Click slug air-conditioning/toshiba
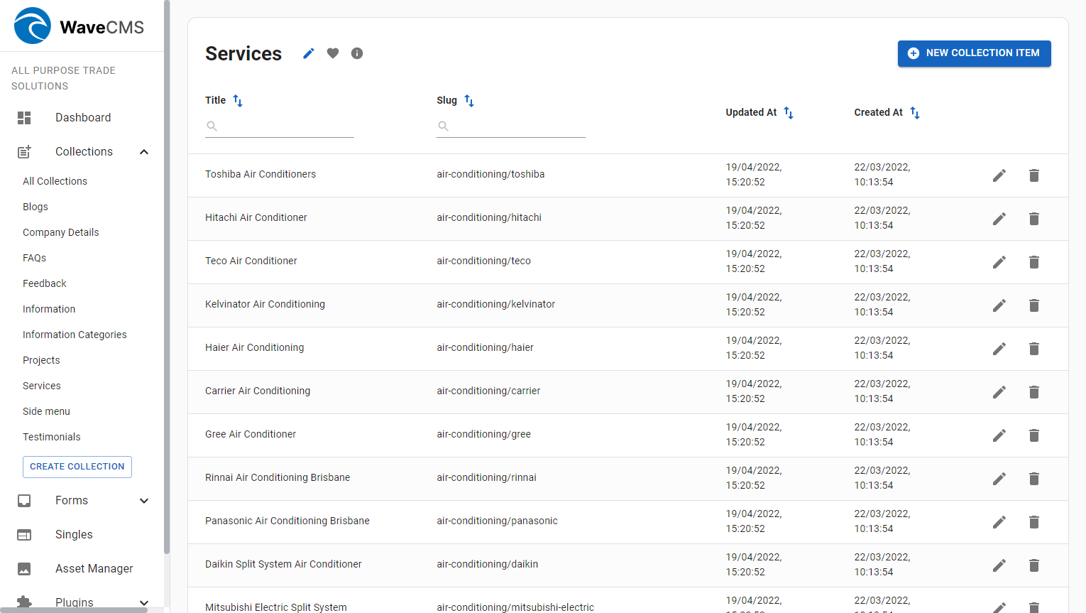The height and width of the screenshot is (613, 1086). coord(490,174)
